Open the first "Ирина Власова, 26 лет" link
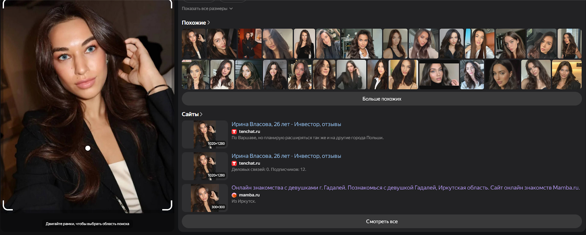Image resolution: width=586 pixels, height=235 pixels. point(286,124)
